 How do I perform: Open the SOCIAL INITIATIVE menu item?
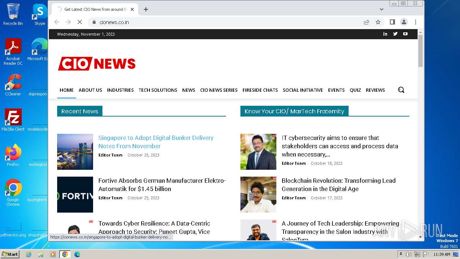coord(303,90)
